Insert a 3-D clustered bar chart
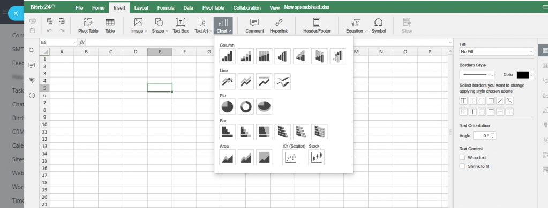The width and height of the screenshot is (548, 208). click(282, 132)
